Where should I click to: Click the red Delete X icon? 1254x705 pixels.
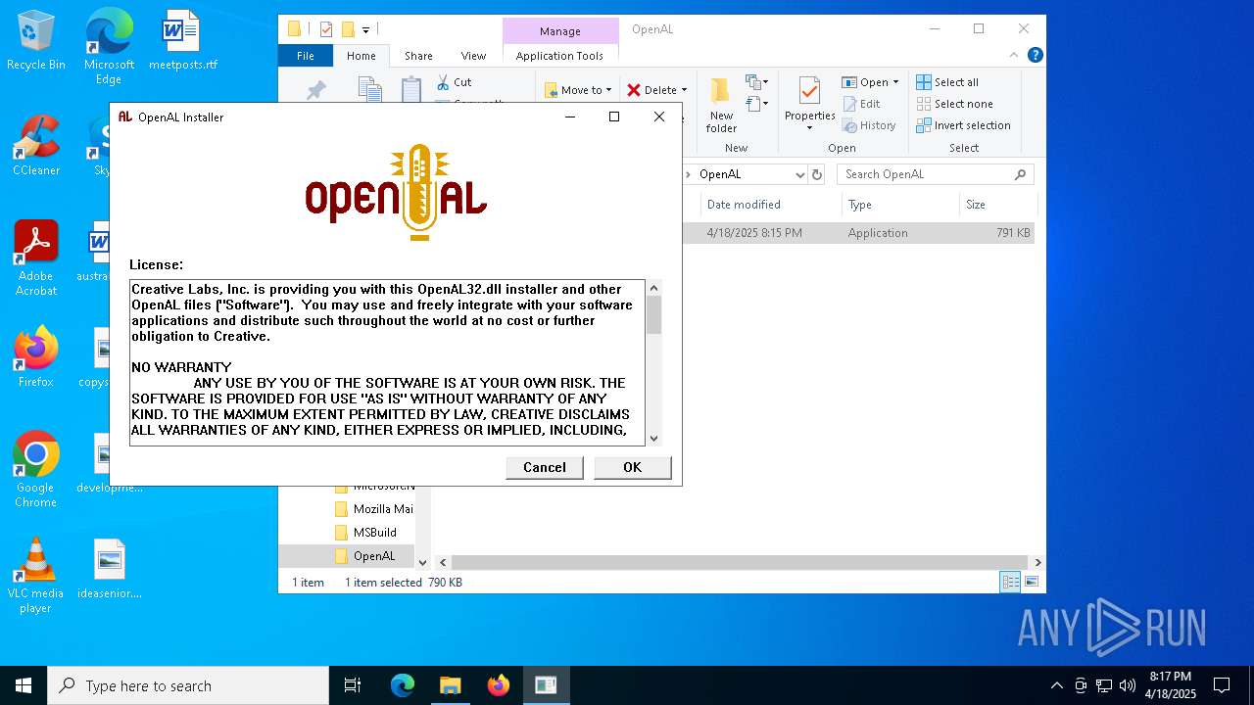point(634,90)
